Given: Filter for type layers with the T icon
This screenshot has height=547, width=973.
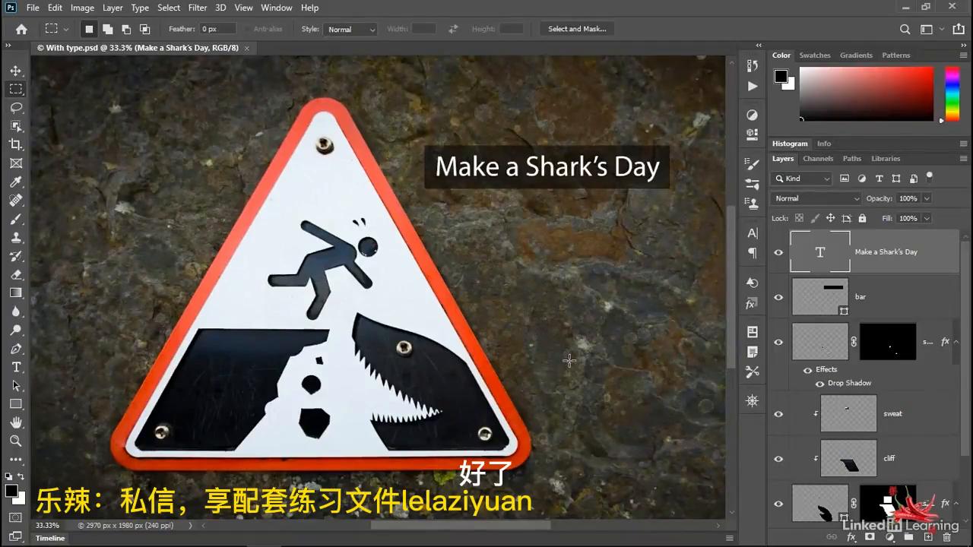Looking at the screenshot, I should point(879,178).
